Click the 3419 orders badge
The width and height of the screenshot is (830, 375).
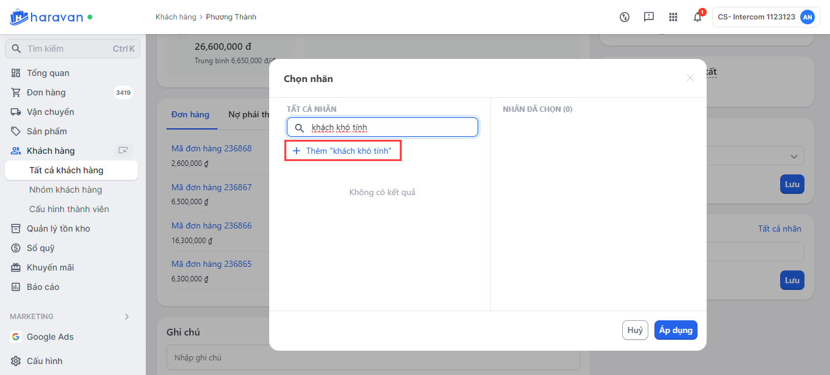[123, 92]
